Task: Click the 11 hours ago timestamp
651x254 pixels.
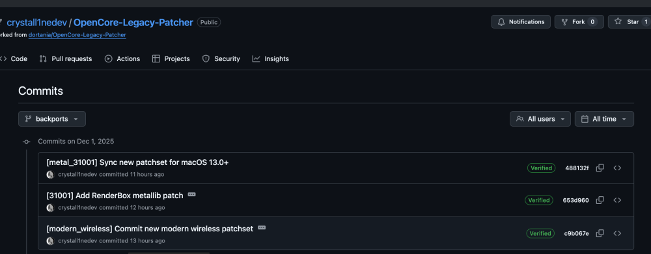Action: pyautogui.click(x=147, y=175)
